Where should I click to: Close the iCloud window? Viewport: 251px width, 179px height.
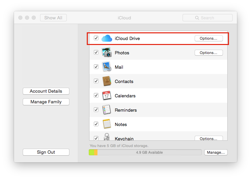point(20,18)
